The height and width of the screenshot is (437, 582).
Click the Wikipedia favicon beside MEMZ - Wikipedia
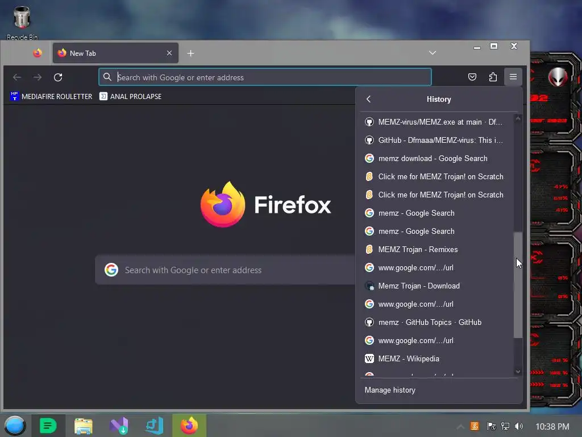tap(369, 358)
